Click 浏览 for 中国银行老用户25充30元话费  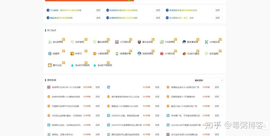coord(98,106)
